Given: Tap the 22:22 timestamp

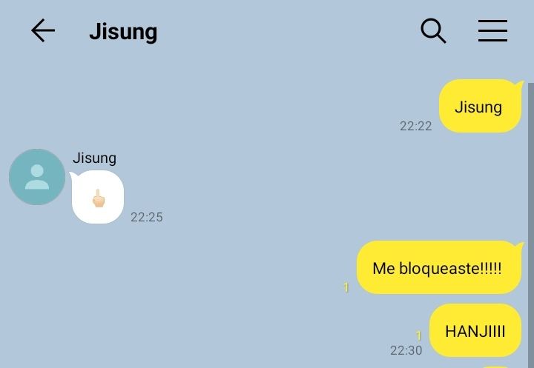Looking at the screenshot, I should coord(416,126).
